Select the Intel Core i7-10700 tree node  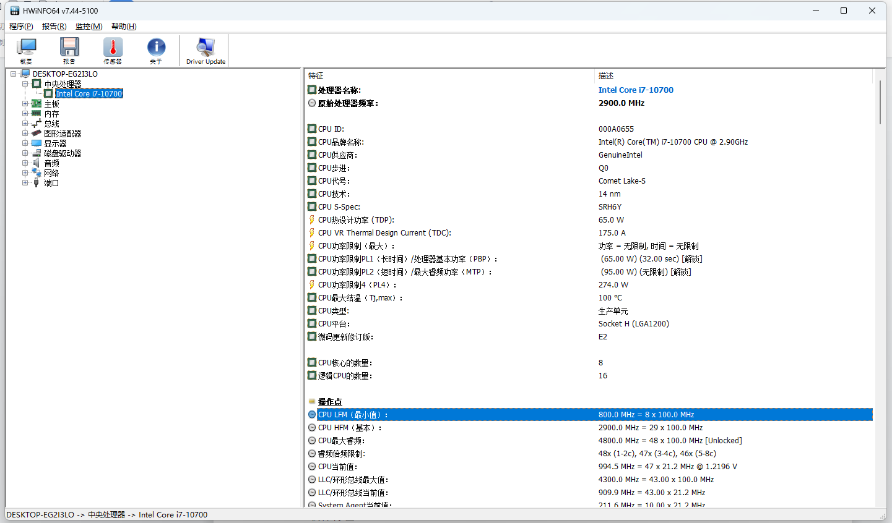pyautogui.click(x=89, y=94)
